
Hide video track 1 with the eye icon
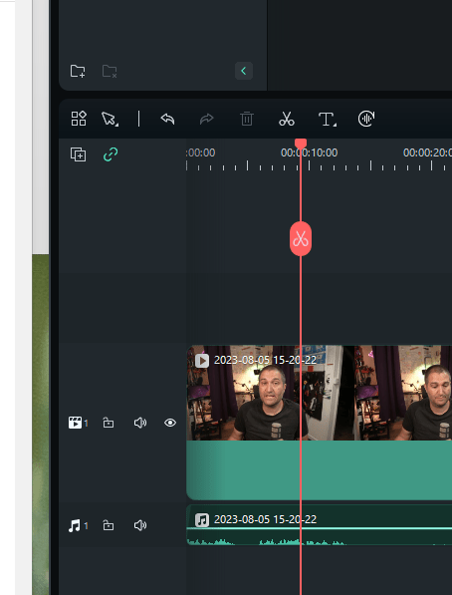tap(170, 423)
